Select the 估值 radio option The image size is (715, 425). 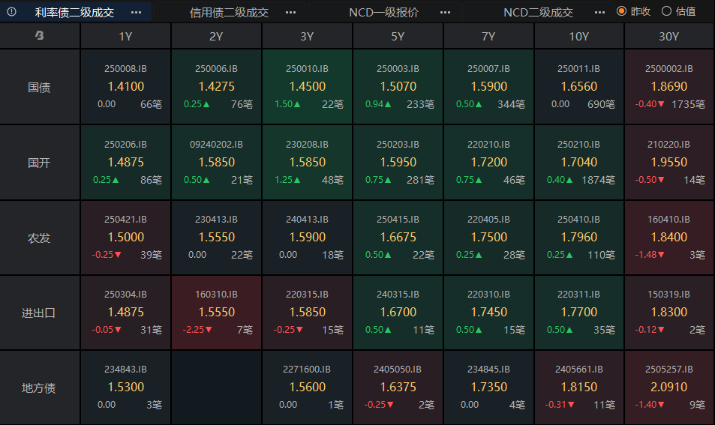665,11
